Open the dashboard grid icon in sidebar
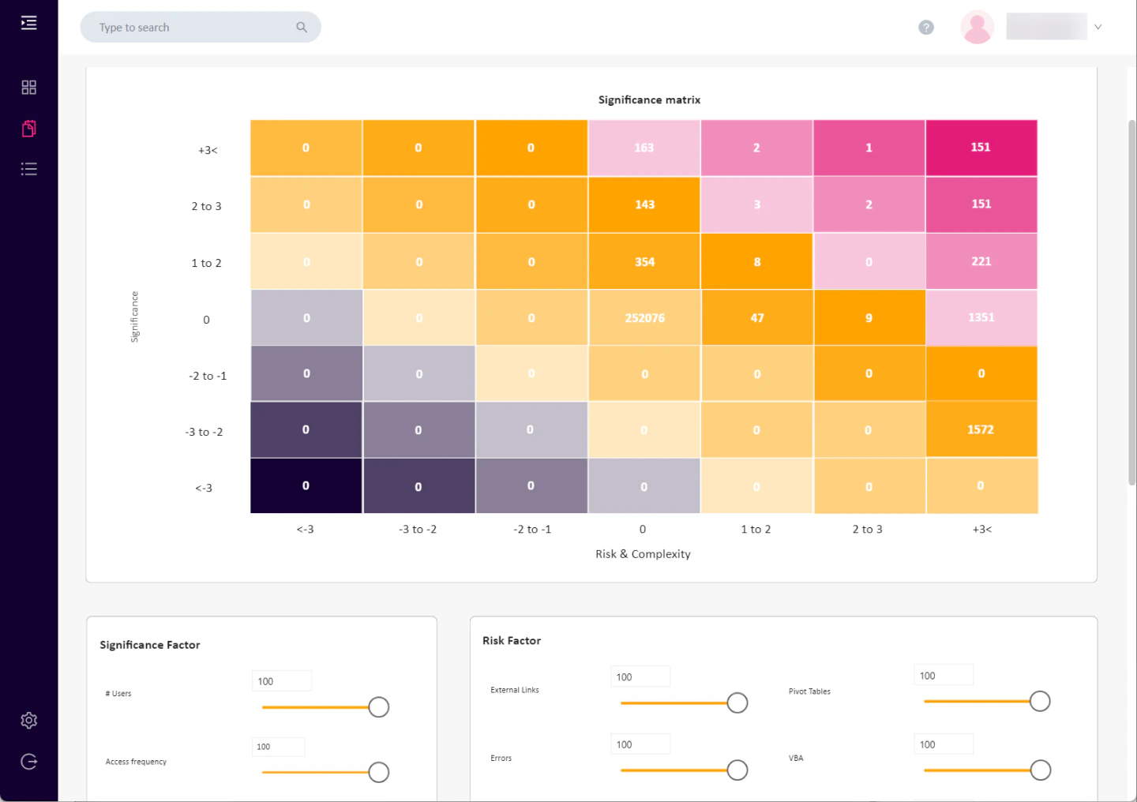This screenshot has height=802, width=1137. tap(28, 87)
